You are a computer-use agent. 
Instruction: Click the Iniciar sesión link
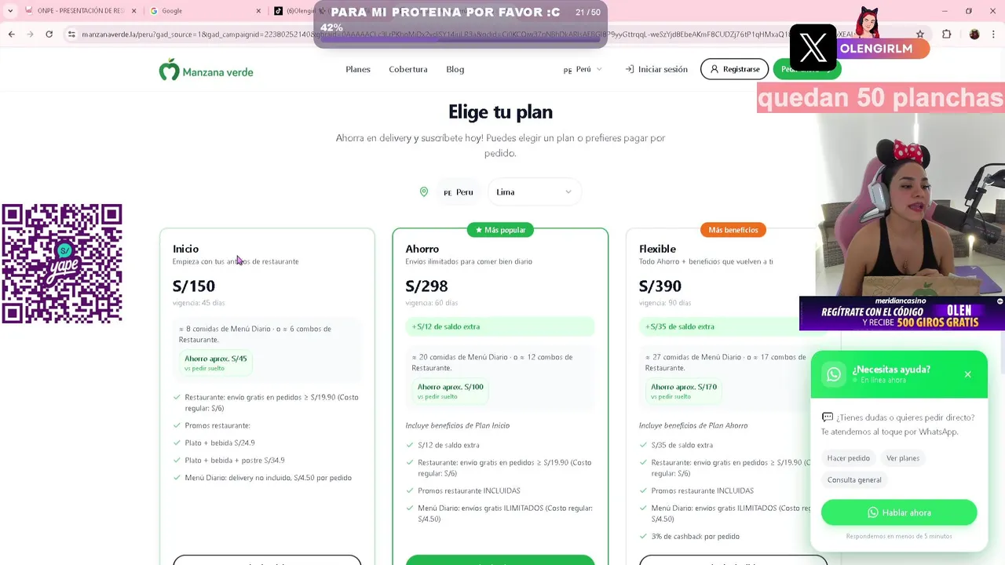656,70
